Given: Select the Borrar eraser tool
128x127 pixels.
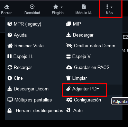Looking at the screenshot, I should coord(7,10).
